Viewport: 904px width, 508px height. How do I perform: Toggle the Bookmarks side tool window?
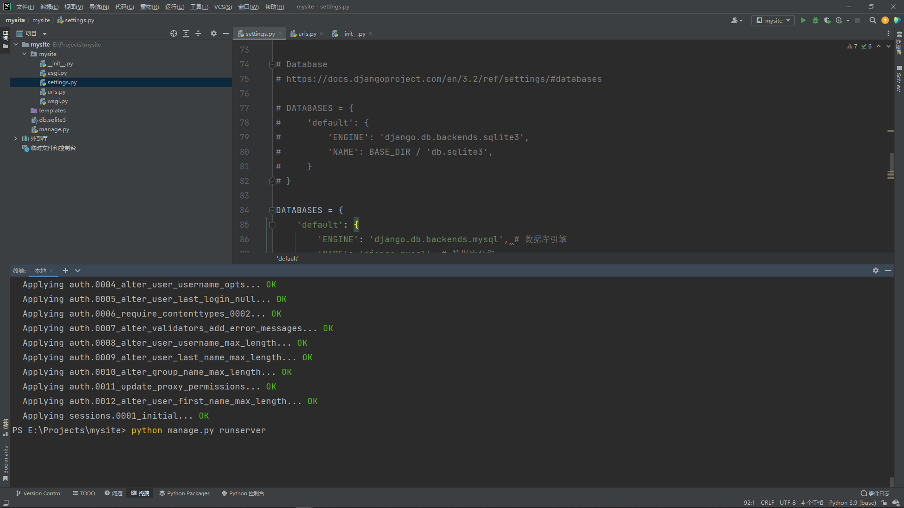click(x=5, y=464)
